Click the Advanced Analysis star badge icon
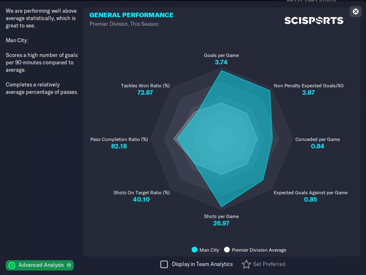 point(12,265)
